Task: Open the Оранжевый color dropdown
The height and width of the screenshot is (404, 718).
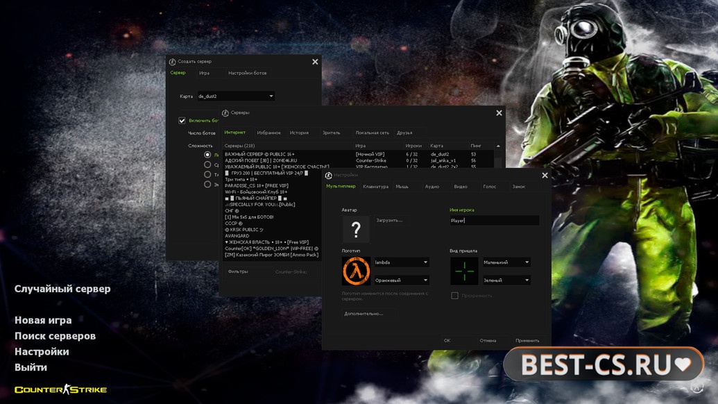Action: click(x=401, y=280)
